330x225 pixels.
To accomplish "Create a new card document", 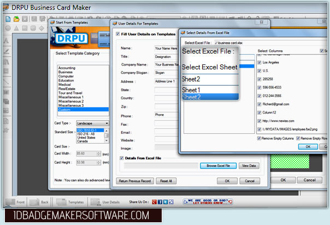I will pos(8,19).
